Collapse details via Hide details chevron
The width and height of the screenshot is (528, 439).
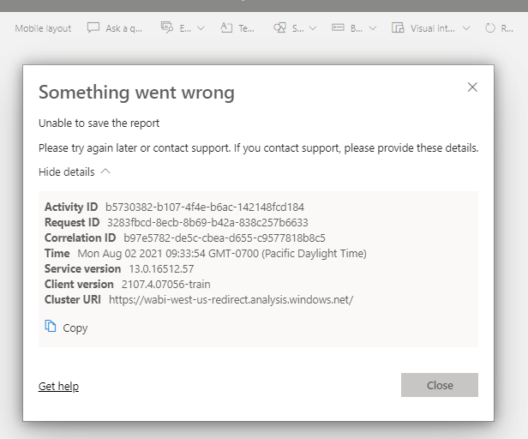(x=105, y=171)
